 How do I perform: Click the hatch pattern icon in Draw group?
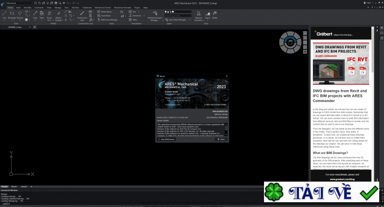click(x=26, y=20)
